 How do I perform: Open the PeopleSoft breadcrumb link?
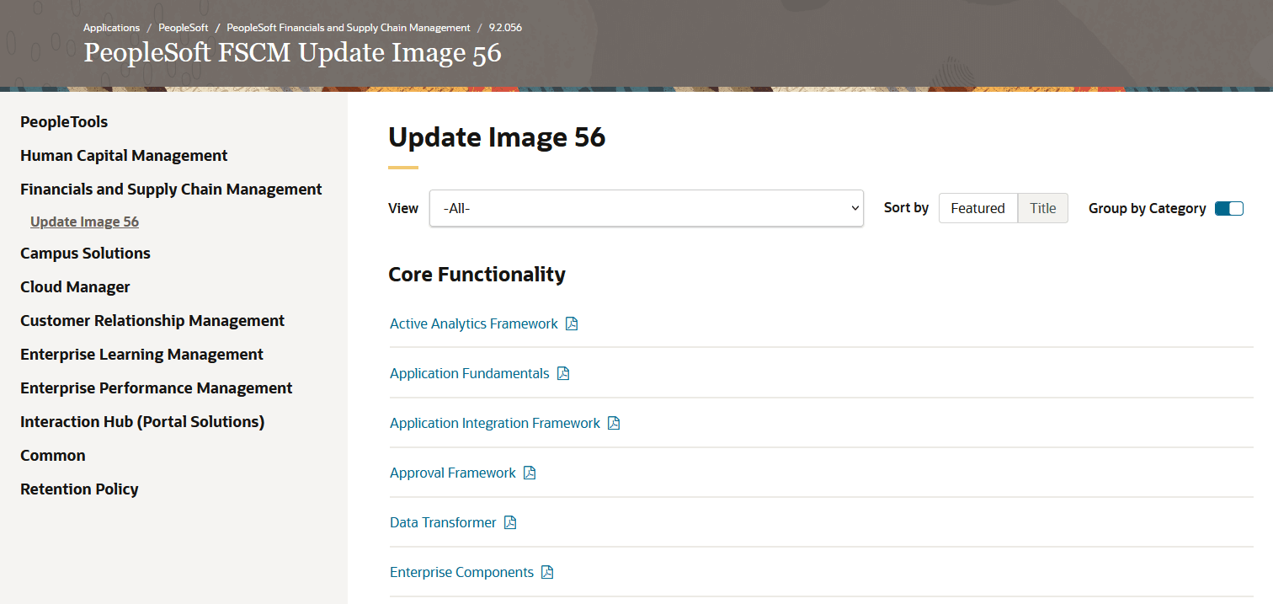click(183, 27)
